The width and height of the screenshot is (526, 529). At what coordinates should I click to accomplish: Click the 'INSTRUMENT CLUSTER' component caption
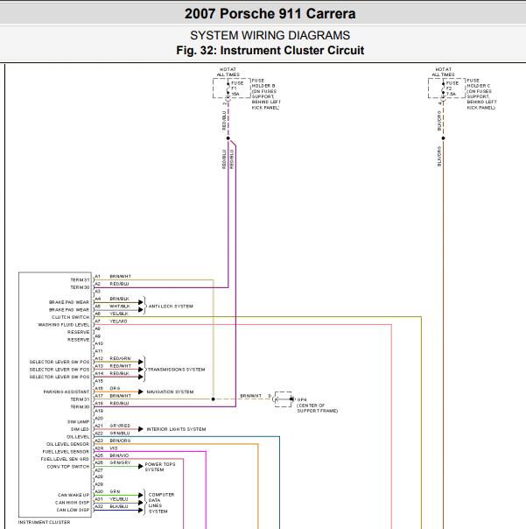[44, 522]
